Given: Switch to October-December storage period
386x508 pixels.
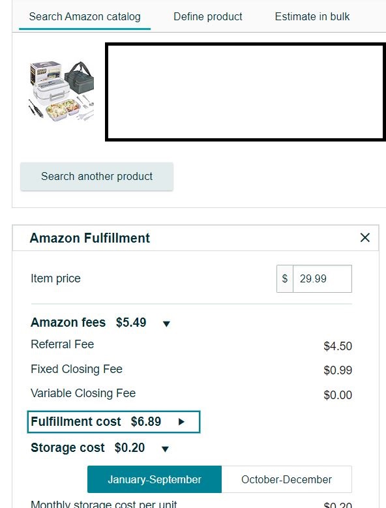Looking at the screenshot, I should click(x=287, y=479).
